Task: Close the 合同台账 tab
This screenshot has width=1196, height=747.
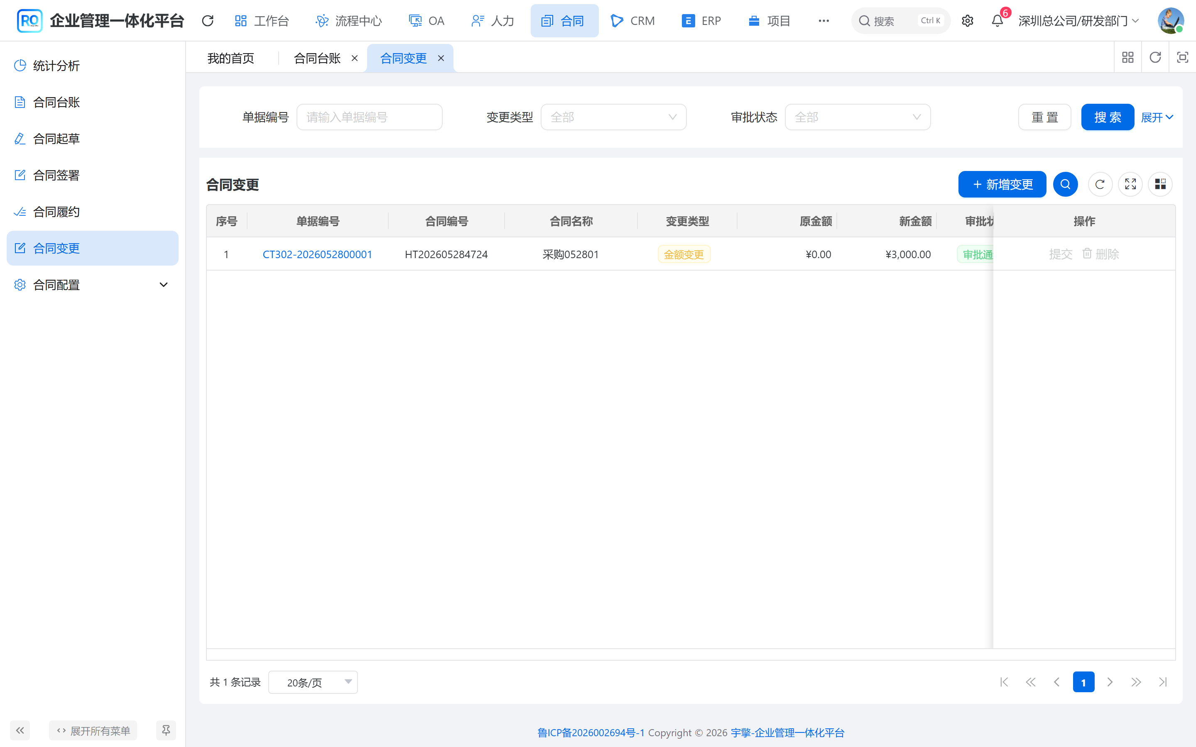Action: pyautogui.click(x=354, y=58)
